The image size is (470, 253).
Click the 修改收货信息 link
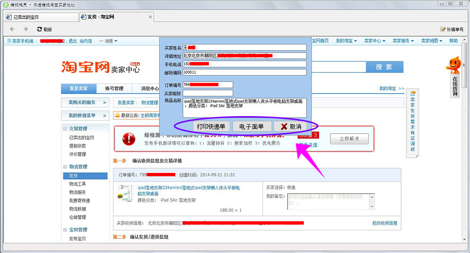[385, 223]
